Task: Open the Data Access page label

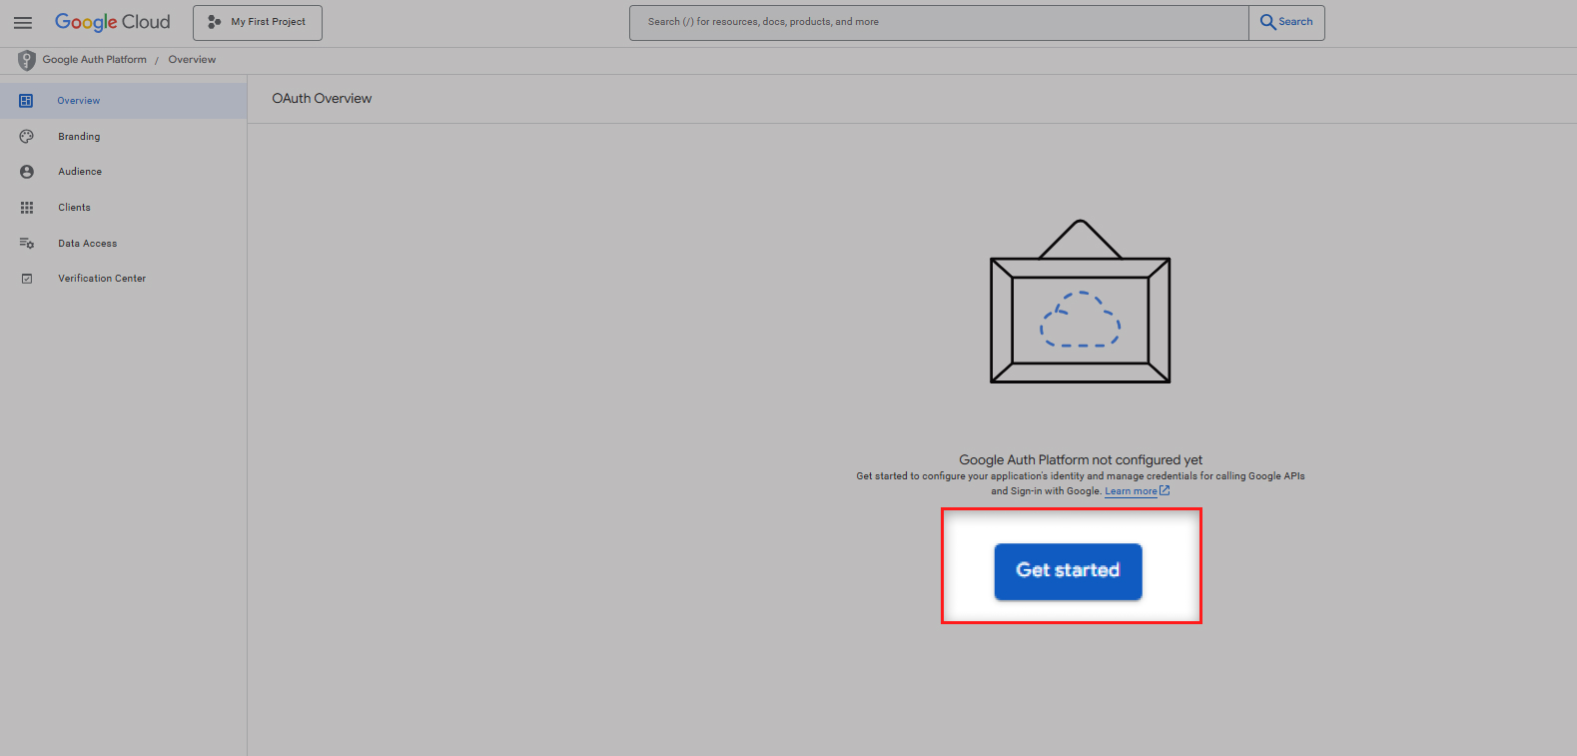Action: (x=87, y=244)
